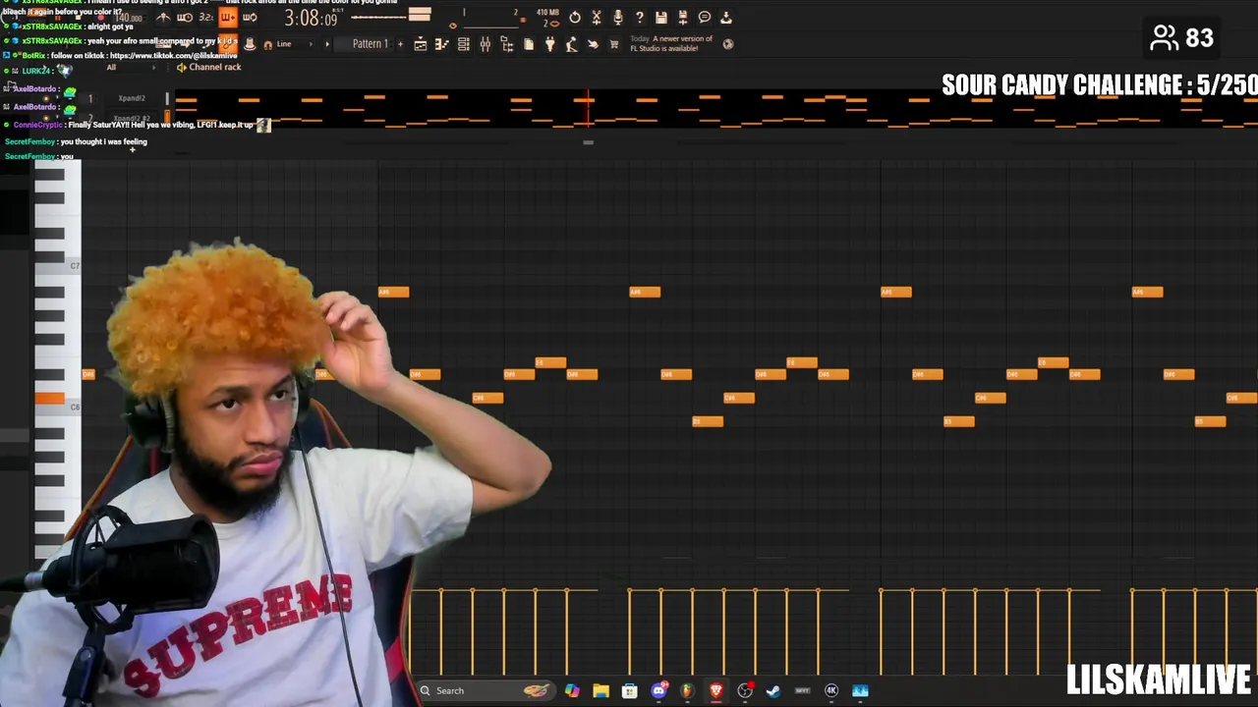Screen dimensions: 1258x707
Task: Toggle the microphone recording icon
Action: coord(617,18)
